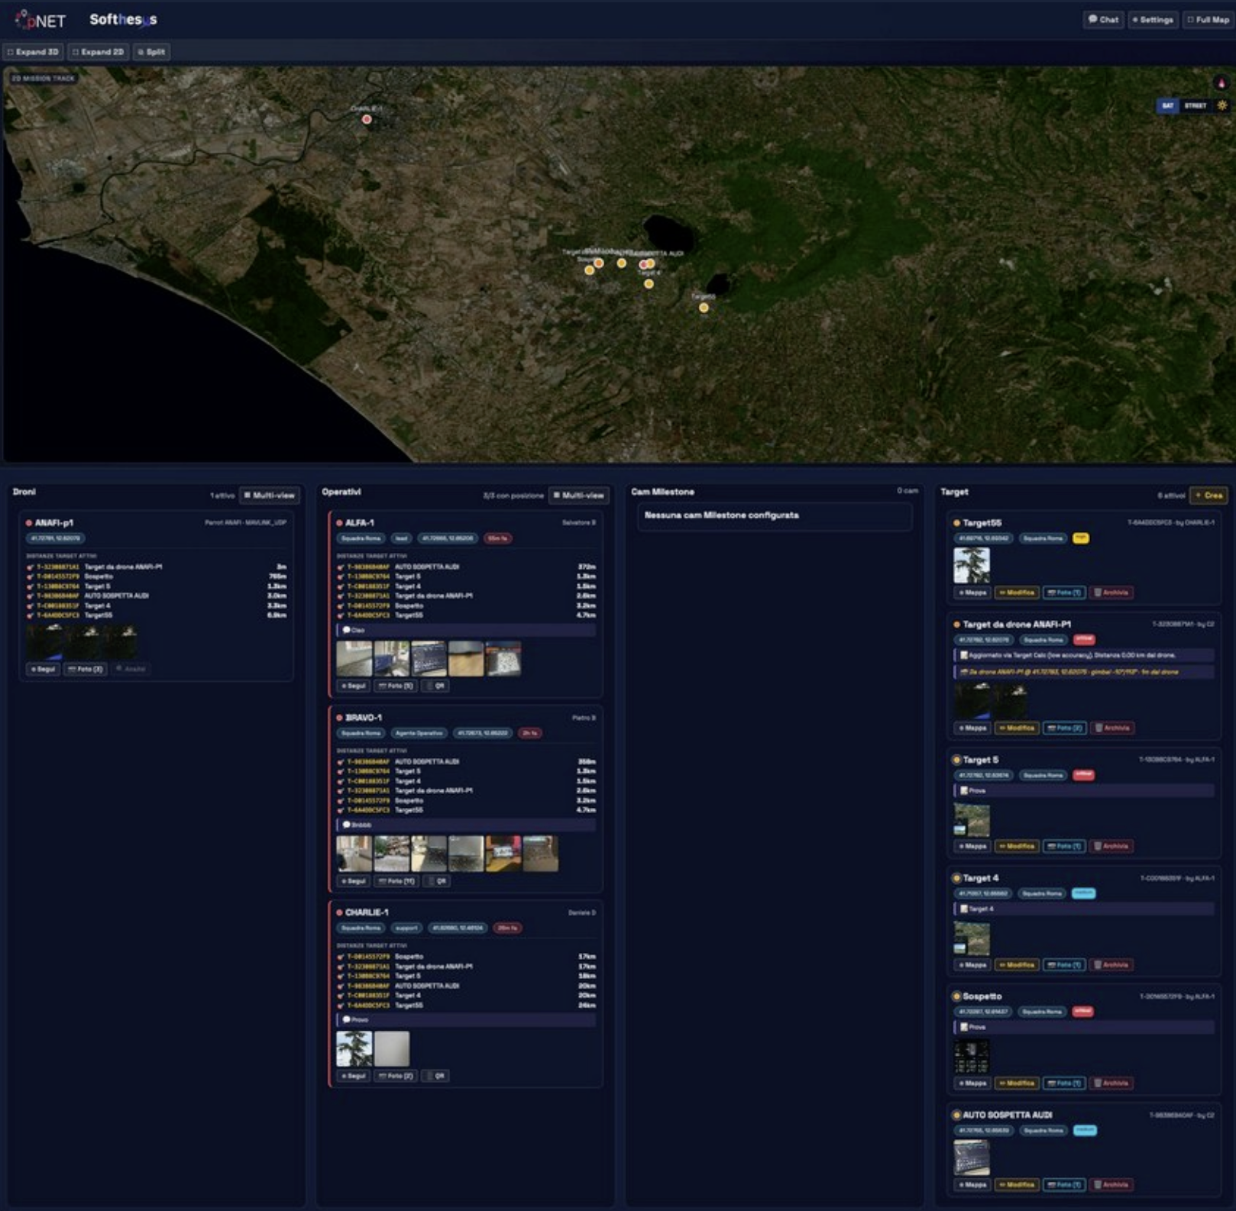Viewport: 1236px width, 1211px height.
Task: Follow the ANAFI-p1 drone with Segui
Action: (x=43, y=669)
